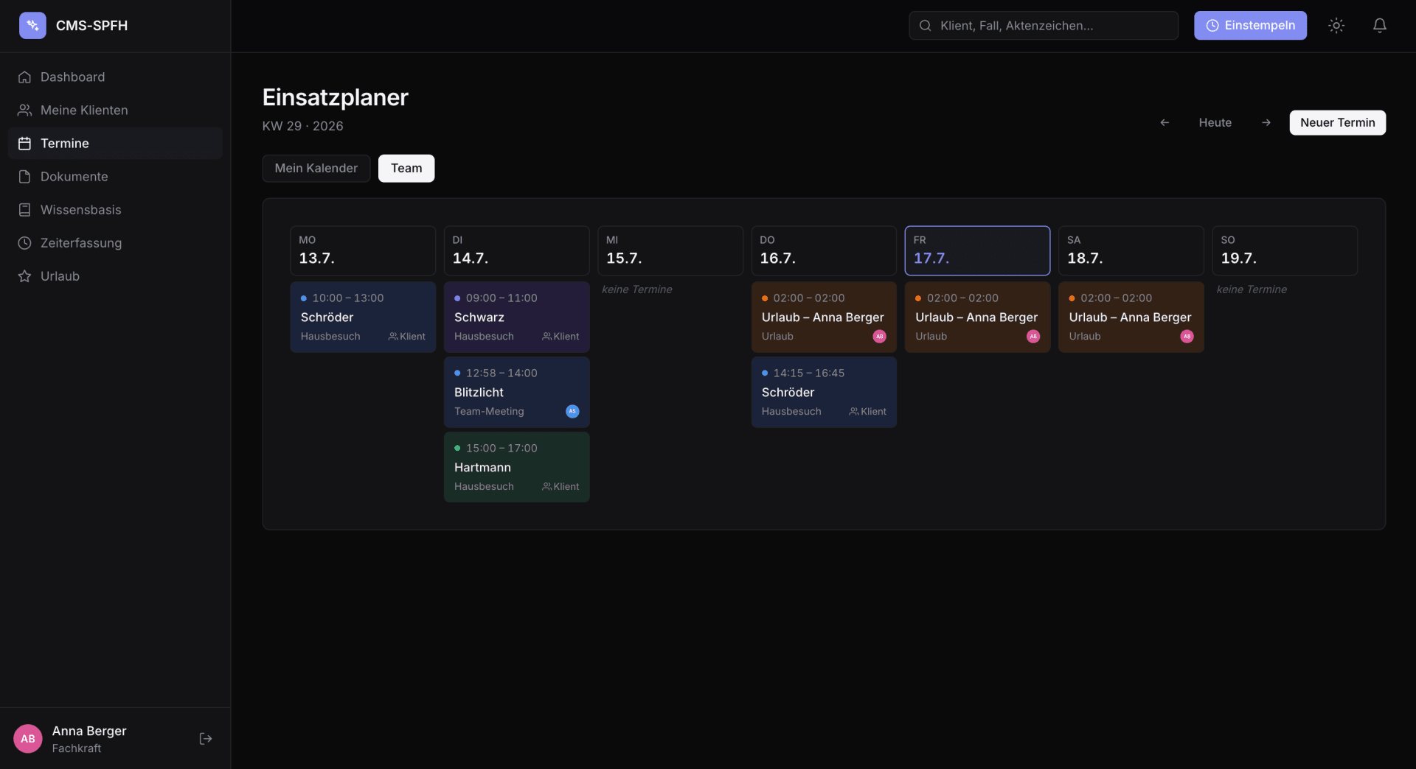Select the highlighted FR 17.7. day header
The width and height of the screenshot is (1416, 769).
click(977, 250)
